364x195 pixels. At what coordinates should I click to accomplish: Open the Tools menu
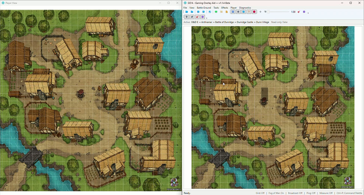(216, 8)
